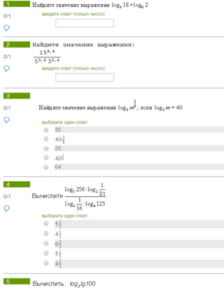224x290 pixels.
Task: Select second answer 4⅓ in question 4
Action: pos(46,233)
